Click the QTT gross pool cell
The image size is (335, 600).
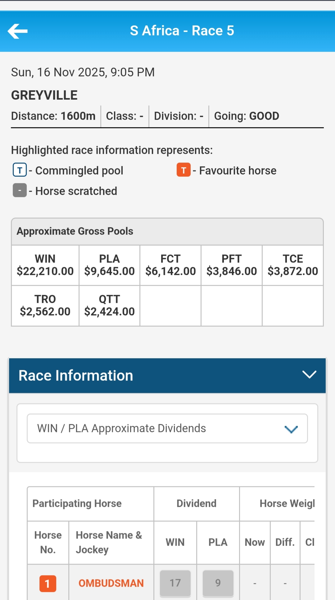pyautogui.click(x=109, y=306)
